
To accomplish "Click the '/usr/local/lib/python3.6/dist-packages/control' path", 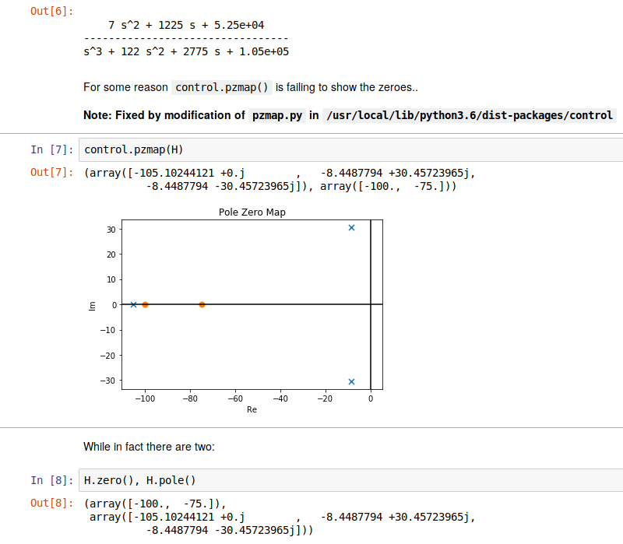I will (470, 115).
